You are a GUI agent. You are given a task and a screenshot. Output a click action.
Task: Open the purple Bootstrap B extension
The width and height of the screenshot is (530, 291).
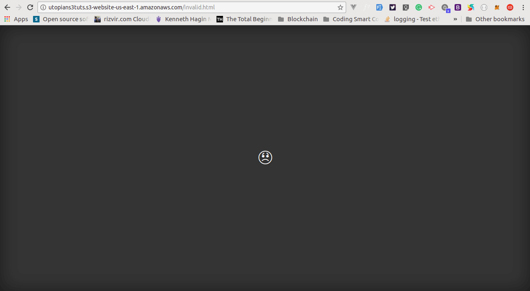point(458,7)
